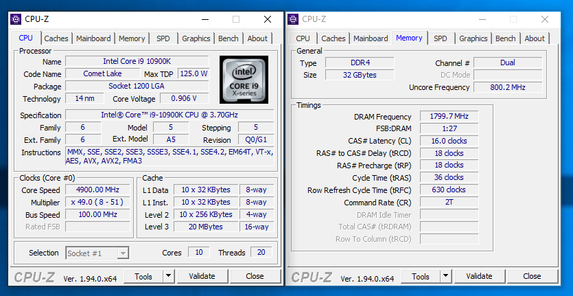573x296 pixels.
Task: Select CPU tab in left CPU-Z window
Action: pos(25,38)
